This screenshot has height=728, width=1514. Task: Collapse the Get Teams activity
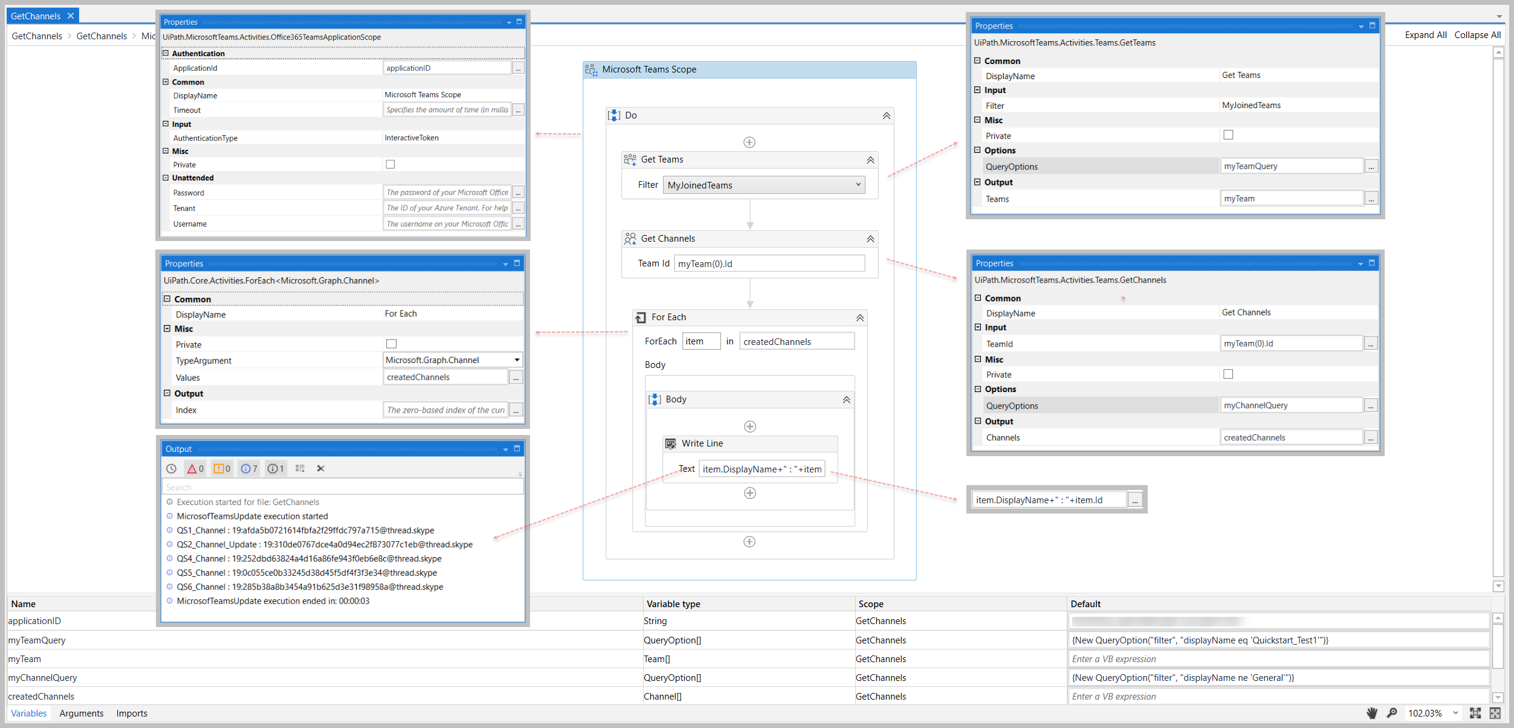tap(870, 160)
